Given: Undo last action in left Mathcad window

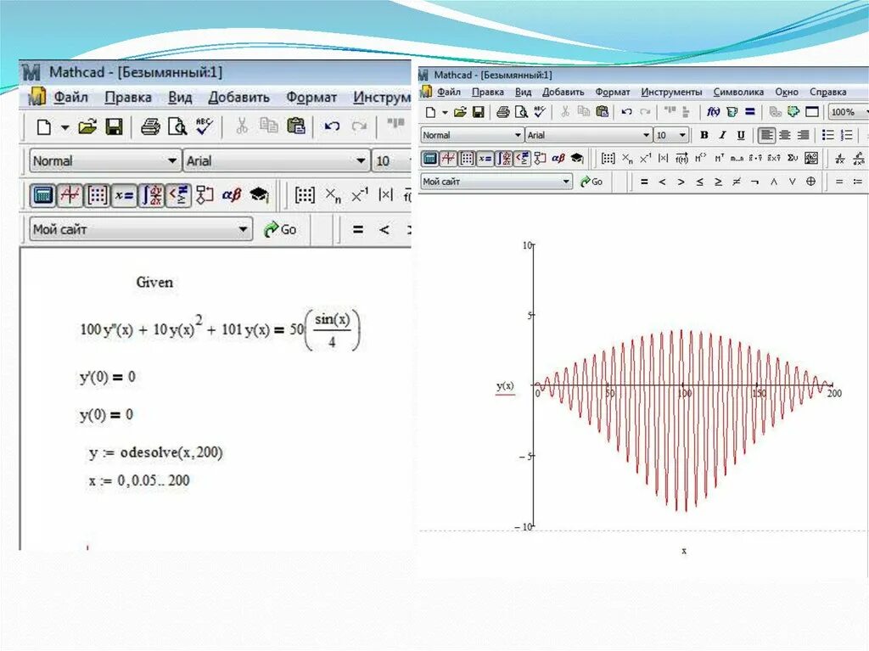Looking at the screenshot, I should click(332, 126).
